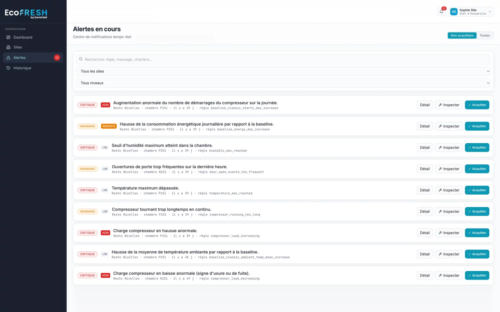Inspect the temperature maximum exceeded alert

click(449, 190)
